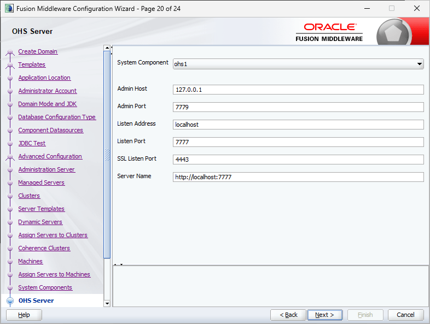Click the Templates step node icon
Screen dimensions: 430x324
(10, 65)
